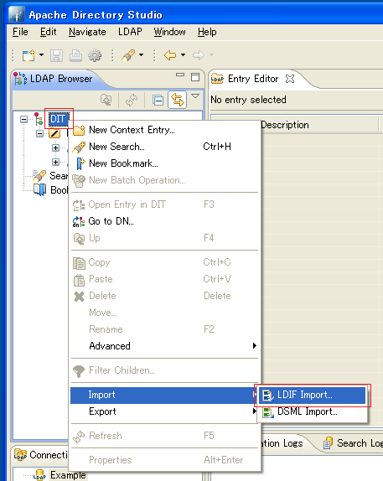Click the LDIF Import icon
This screenshot has width=383, height=481.
pyautogui.click(x=268, y=396)
